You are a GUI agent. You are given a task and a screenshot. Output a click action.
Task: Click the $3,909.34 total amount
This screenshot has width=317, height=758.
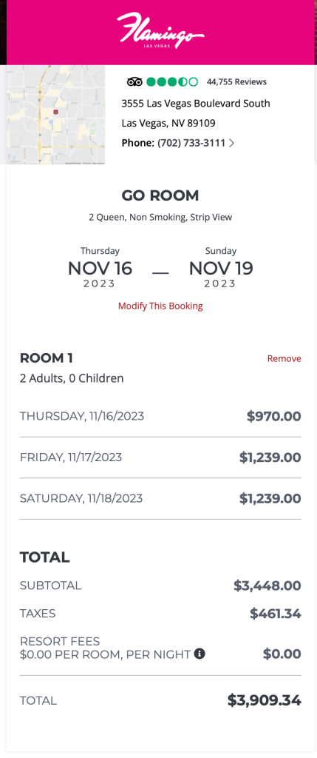coord(265,700)
